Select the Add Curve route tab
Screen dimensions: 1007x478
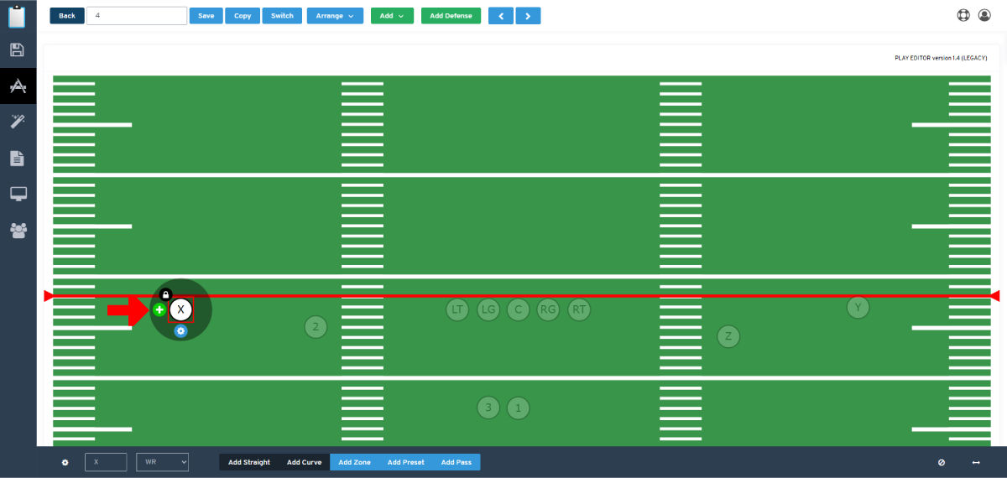click(x=304, y=462)
